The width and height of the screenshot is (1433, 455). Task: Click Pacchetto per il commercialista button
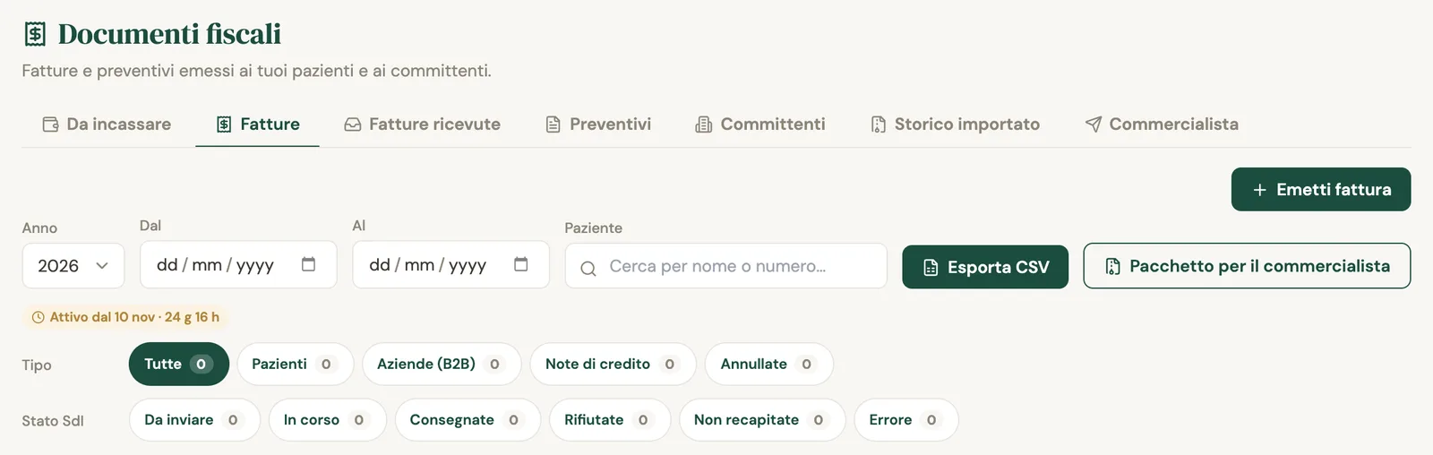click(x=1247, y=266)
